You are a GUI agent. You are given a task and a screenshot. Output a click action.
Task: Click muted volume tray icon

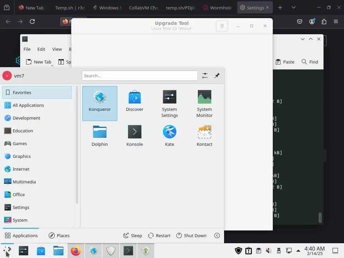(268, 251)
